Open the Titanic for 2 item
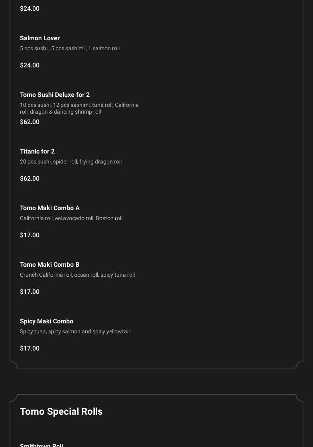The width and height of the screenshot is (313, 447). (x=37, y=152)
